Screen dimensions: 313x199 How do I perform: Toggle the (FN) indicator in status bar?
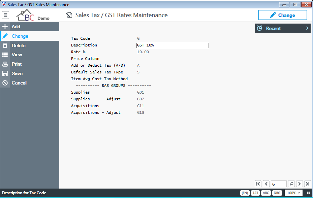245,193
